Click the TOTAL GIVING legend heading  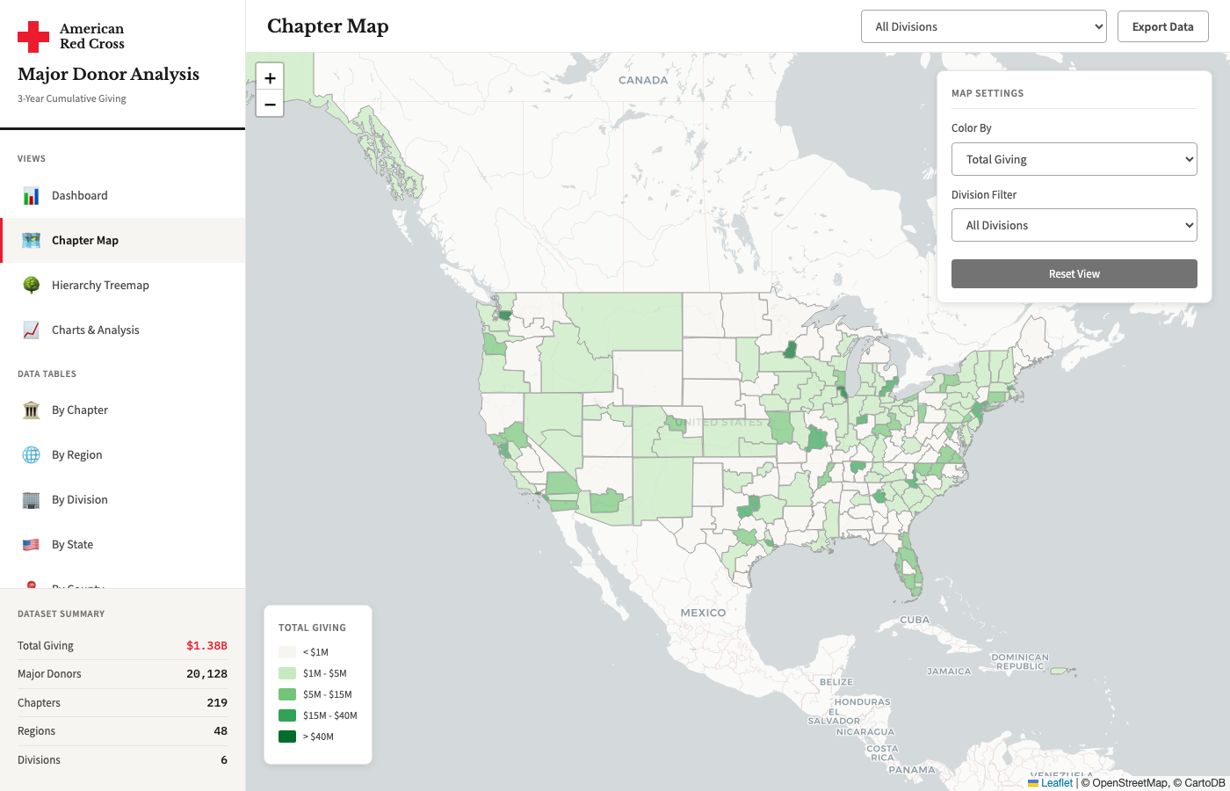click(x=312, y=628)
